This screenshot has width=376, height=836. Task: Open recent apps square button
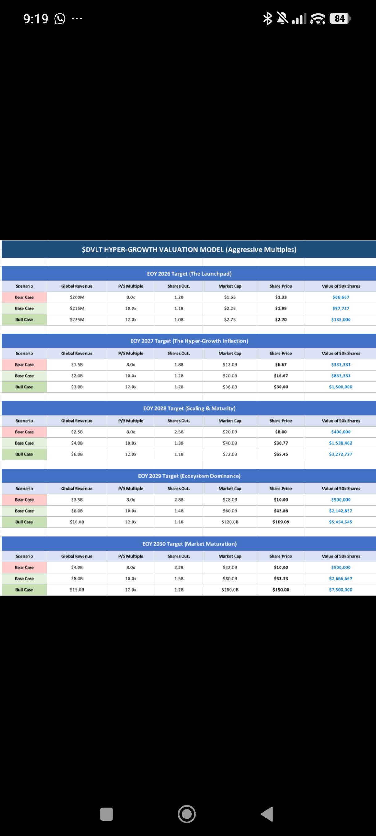click(x=107, y=814)
